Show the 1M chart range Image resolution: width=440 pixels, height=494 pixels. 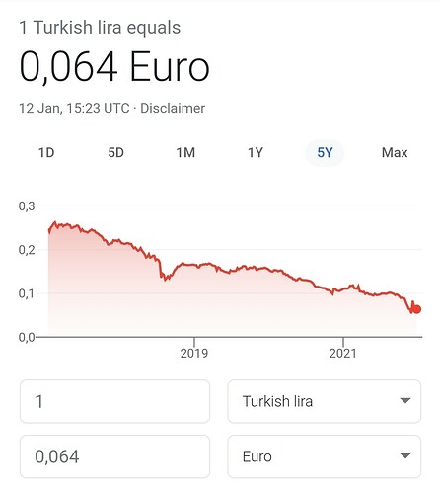point(185,153)
